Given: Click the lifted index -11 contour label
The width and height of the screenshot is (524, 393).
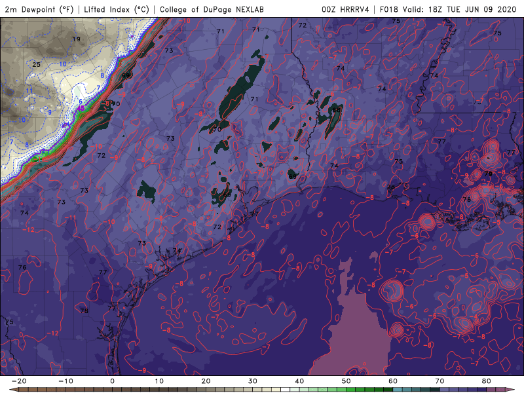Looking at the screenshot, I should pos(71,218).
